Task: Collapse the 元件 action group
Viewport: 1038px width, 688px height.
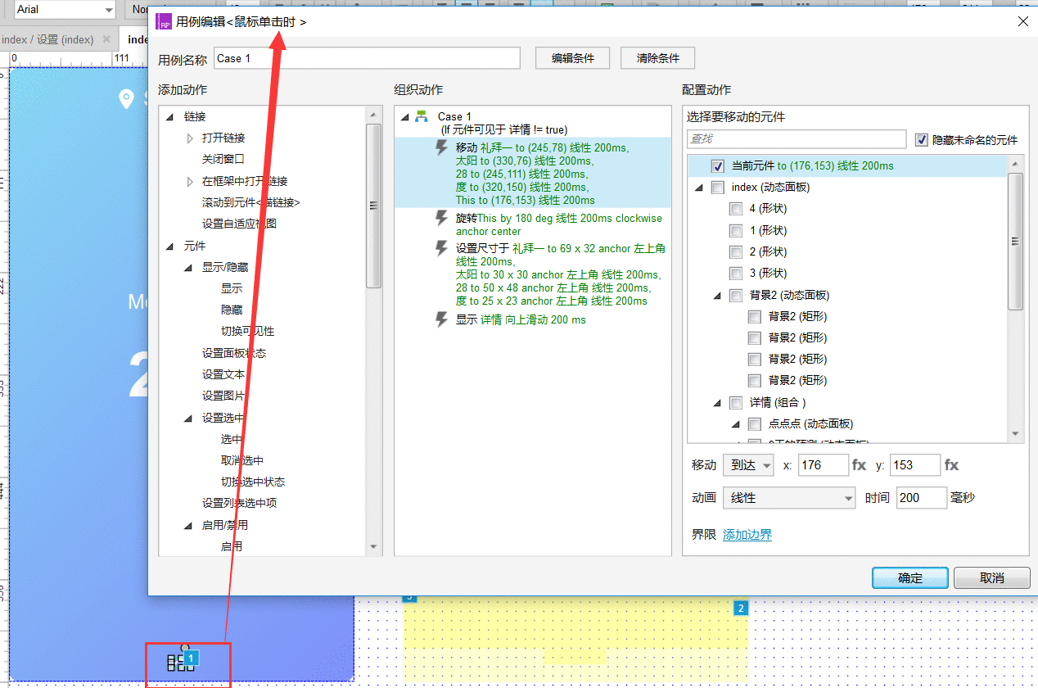Action: tap(169, 246)
